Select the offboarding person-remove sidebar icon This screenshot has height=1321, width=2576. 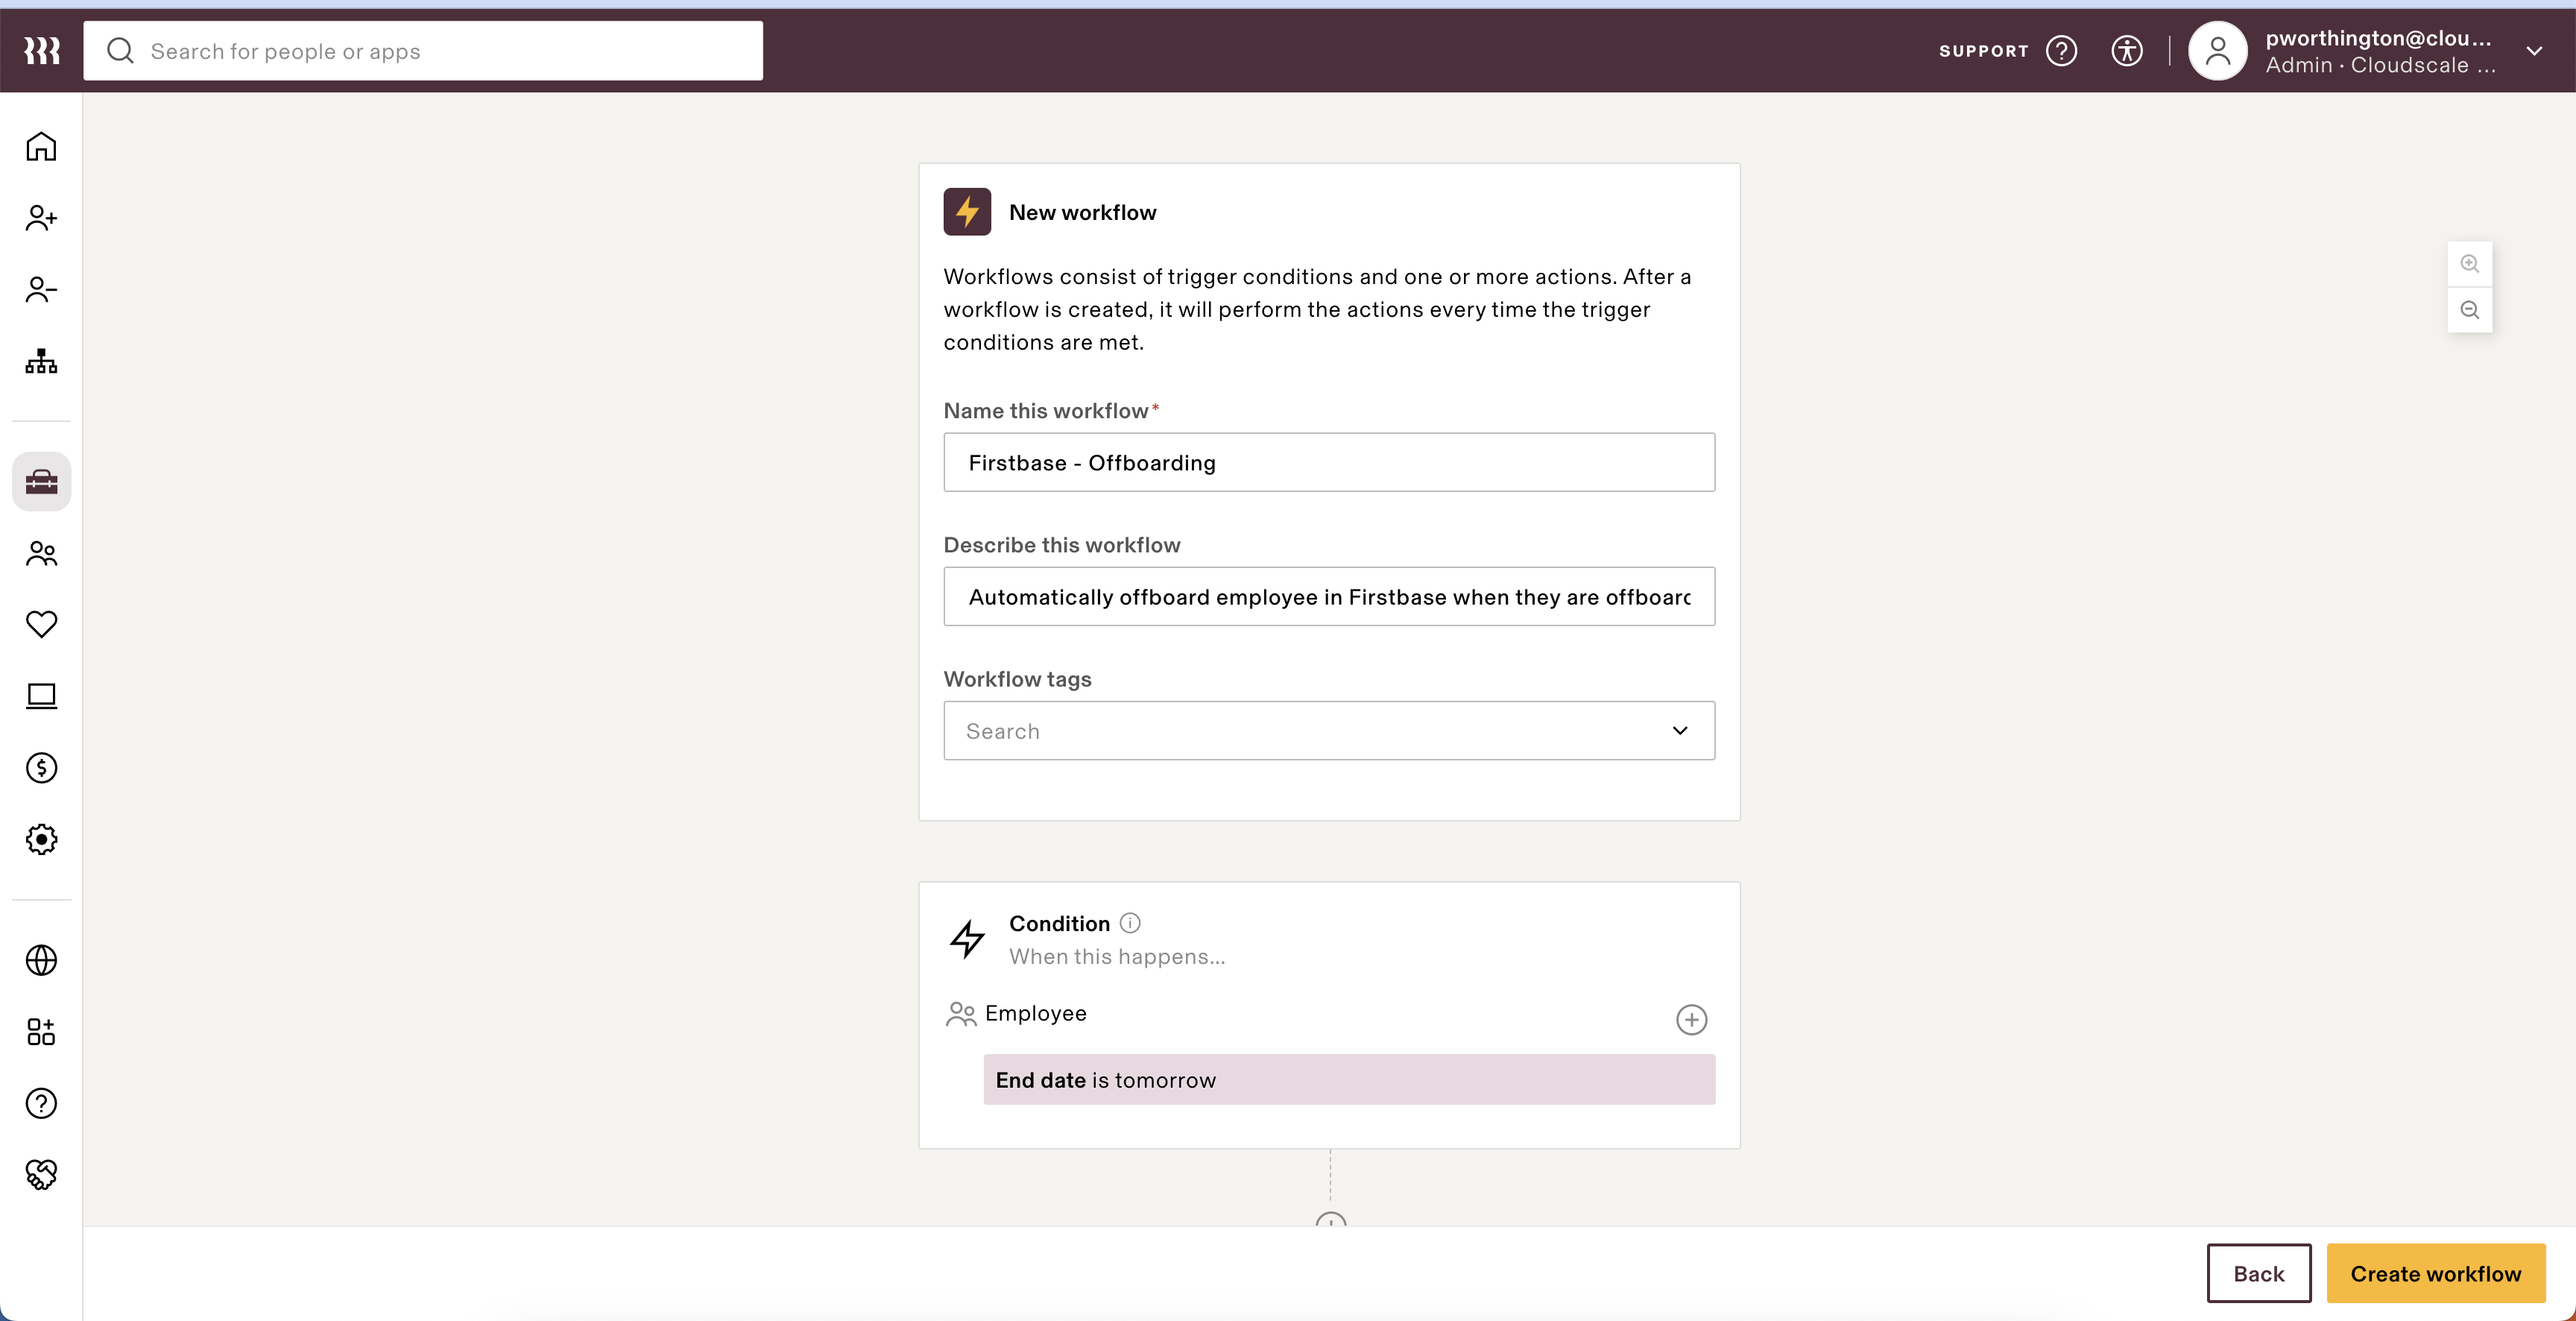[40, 290]
